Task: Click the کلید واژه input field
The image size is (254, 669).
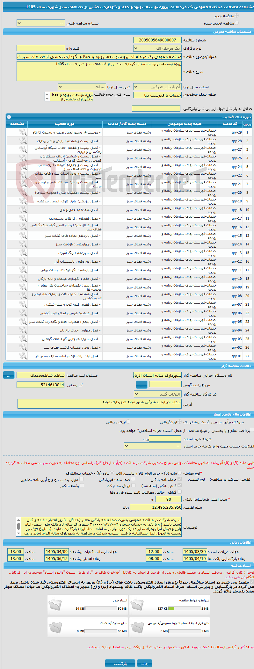Action: tap(41, 48)
